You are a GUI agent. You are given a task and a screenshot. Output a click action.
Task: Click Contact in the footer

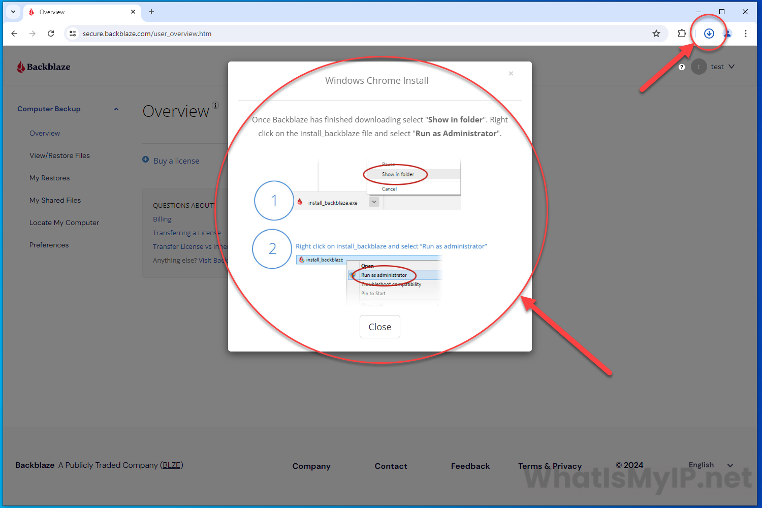[x=391, y=466]
